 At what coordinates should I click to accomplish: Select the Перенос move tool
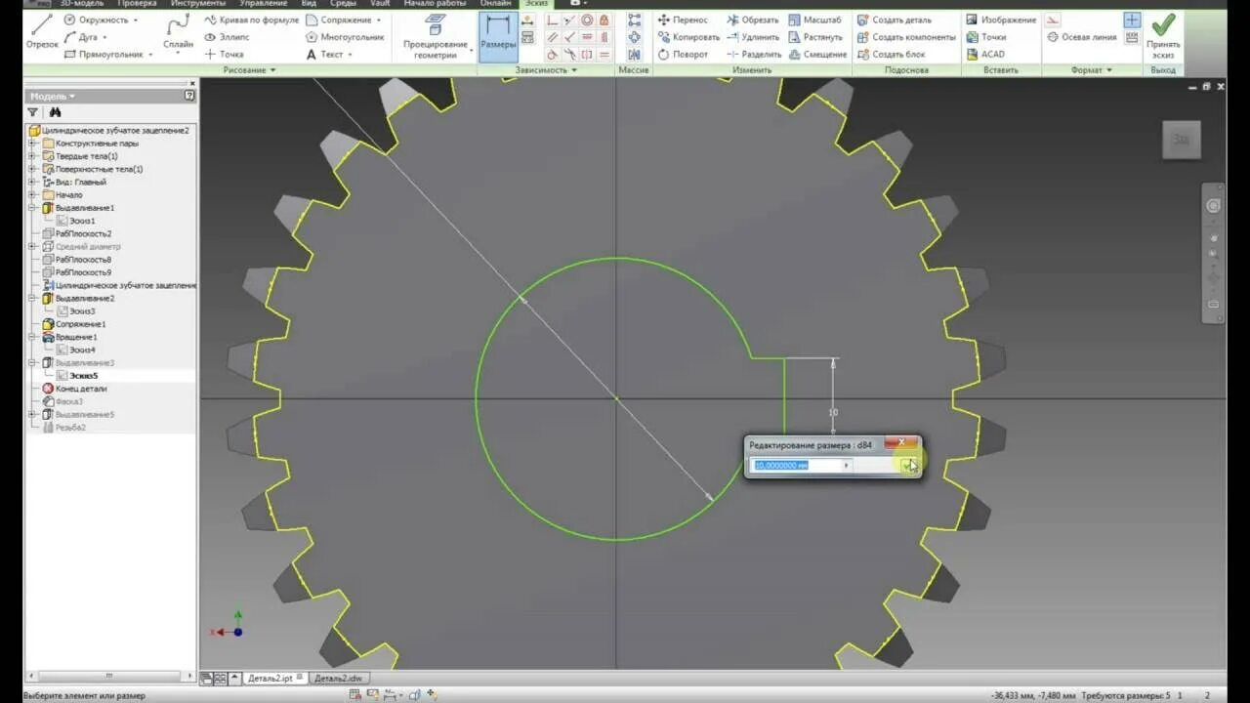[x=683, y=20]
